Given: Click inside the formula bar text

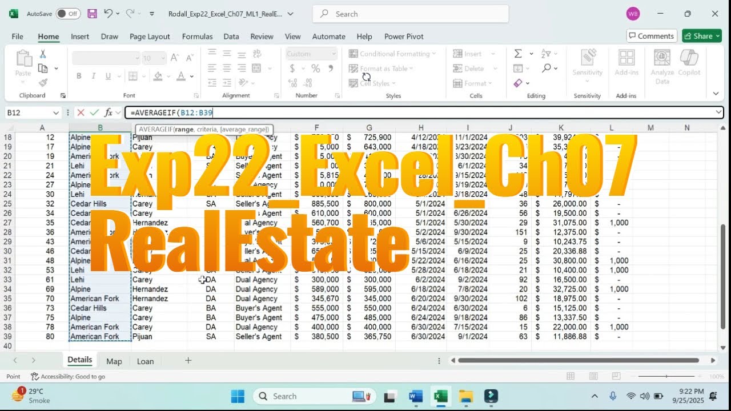Looking at the screenshot, I should coord(424,113).
